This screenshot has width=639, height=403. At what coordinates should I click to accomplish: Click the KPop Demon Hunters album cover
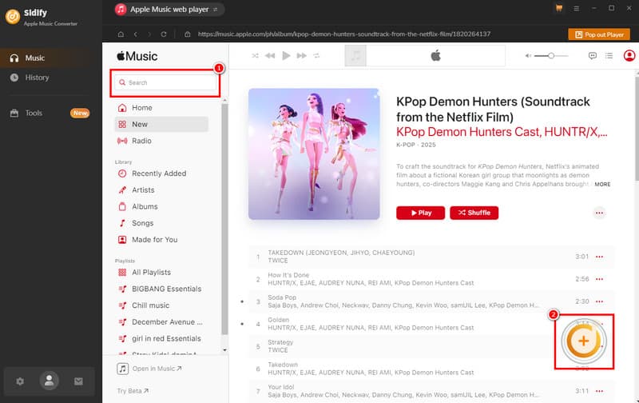click(x=314, y=154)
